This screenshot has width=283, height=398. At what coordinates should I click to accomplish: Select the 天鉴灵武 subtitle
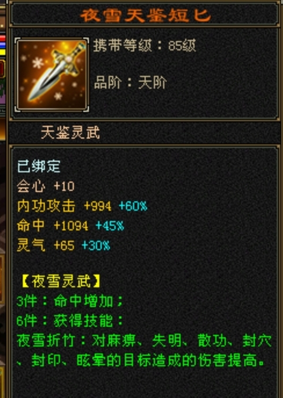[x=70, y=133]
